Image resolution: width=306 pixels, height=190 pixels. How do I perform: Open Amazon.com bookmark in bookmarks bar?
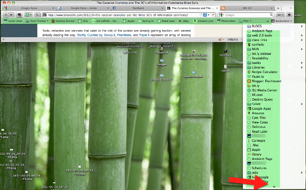203,21
